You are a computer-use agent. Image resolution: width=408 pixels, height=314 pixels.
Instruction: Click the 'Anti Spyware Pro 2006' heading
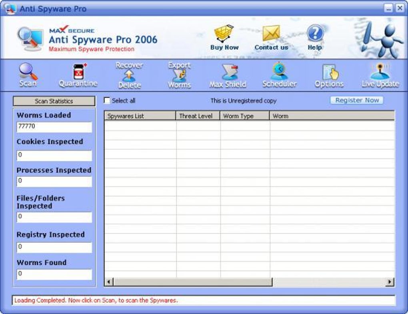tap(103, 40)
